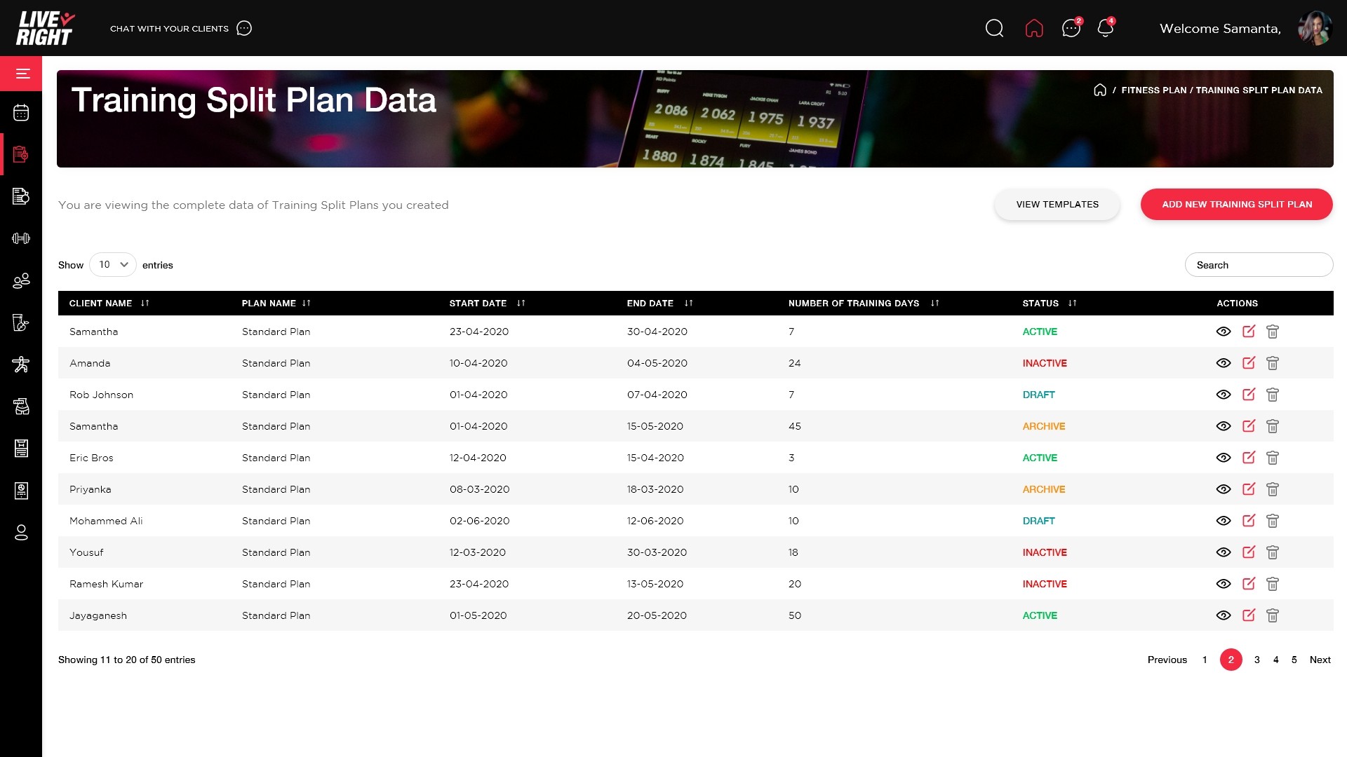The height and width of the screenshot is (757, 1347).
Task: Click the red home icon in header
Action: pos(1033,28)
